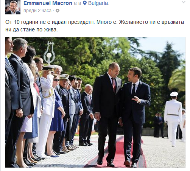
Task: Open the poster's profile picture thumbnail
Action: click(13, 7)
